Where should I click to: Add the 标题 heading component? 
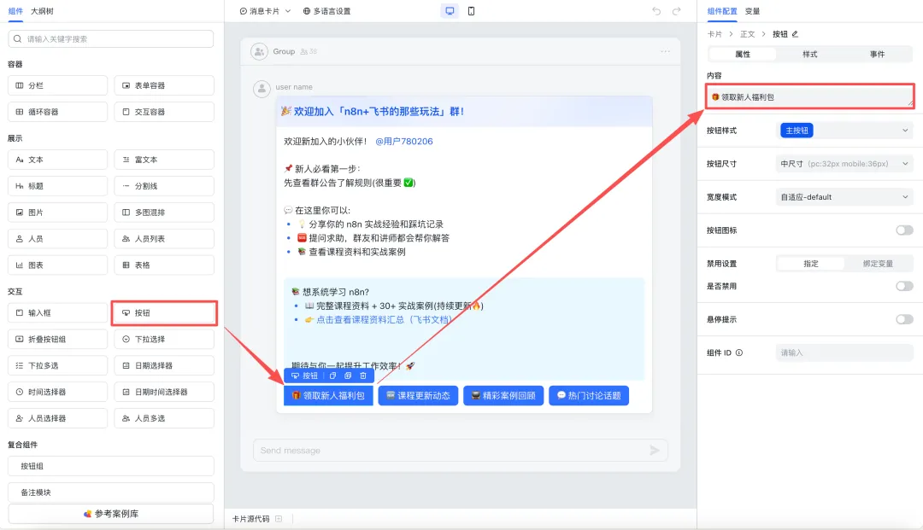(58, 186)
